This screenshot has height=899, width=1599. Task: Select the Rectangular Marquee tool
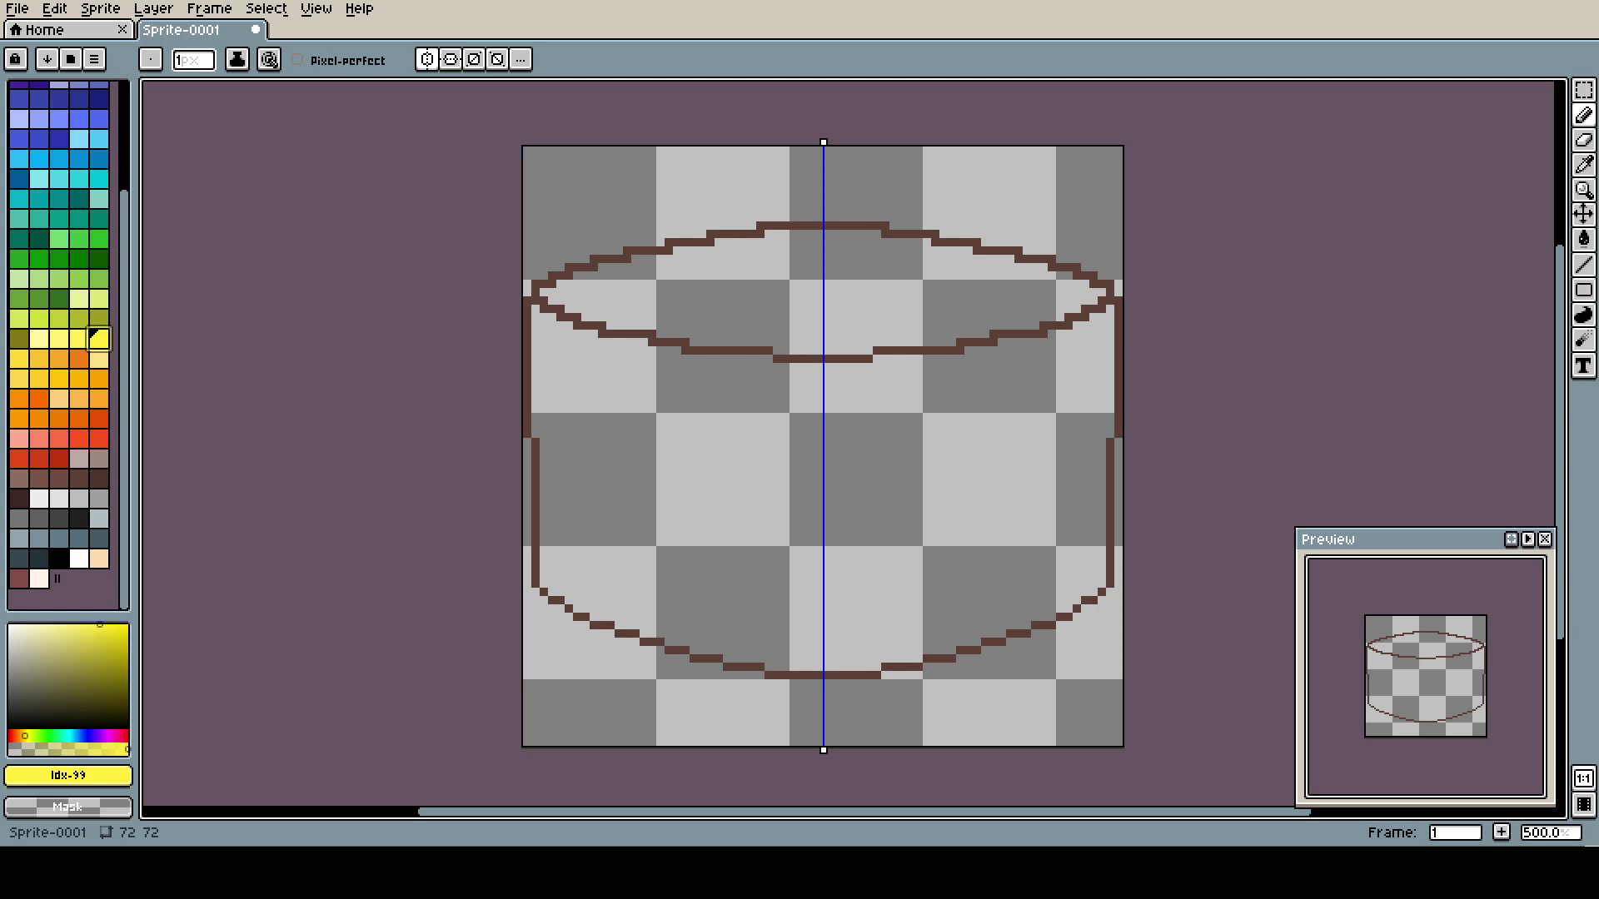coord(1583,90)
